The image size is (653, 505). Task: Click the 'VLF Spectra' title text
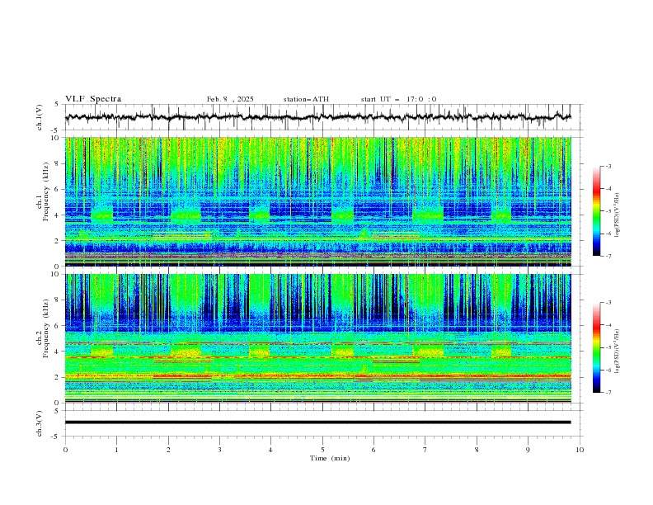pyautogui.click(x=93, y=99)
